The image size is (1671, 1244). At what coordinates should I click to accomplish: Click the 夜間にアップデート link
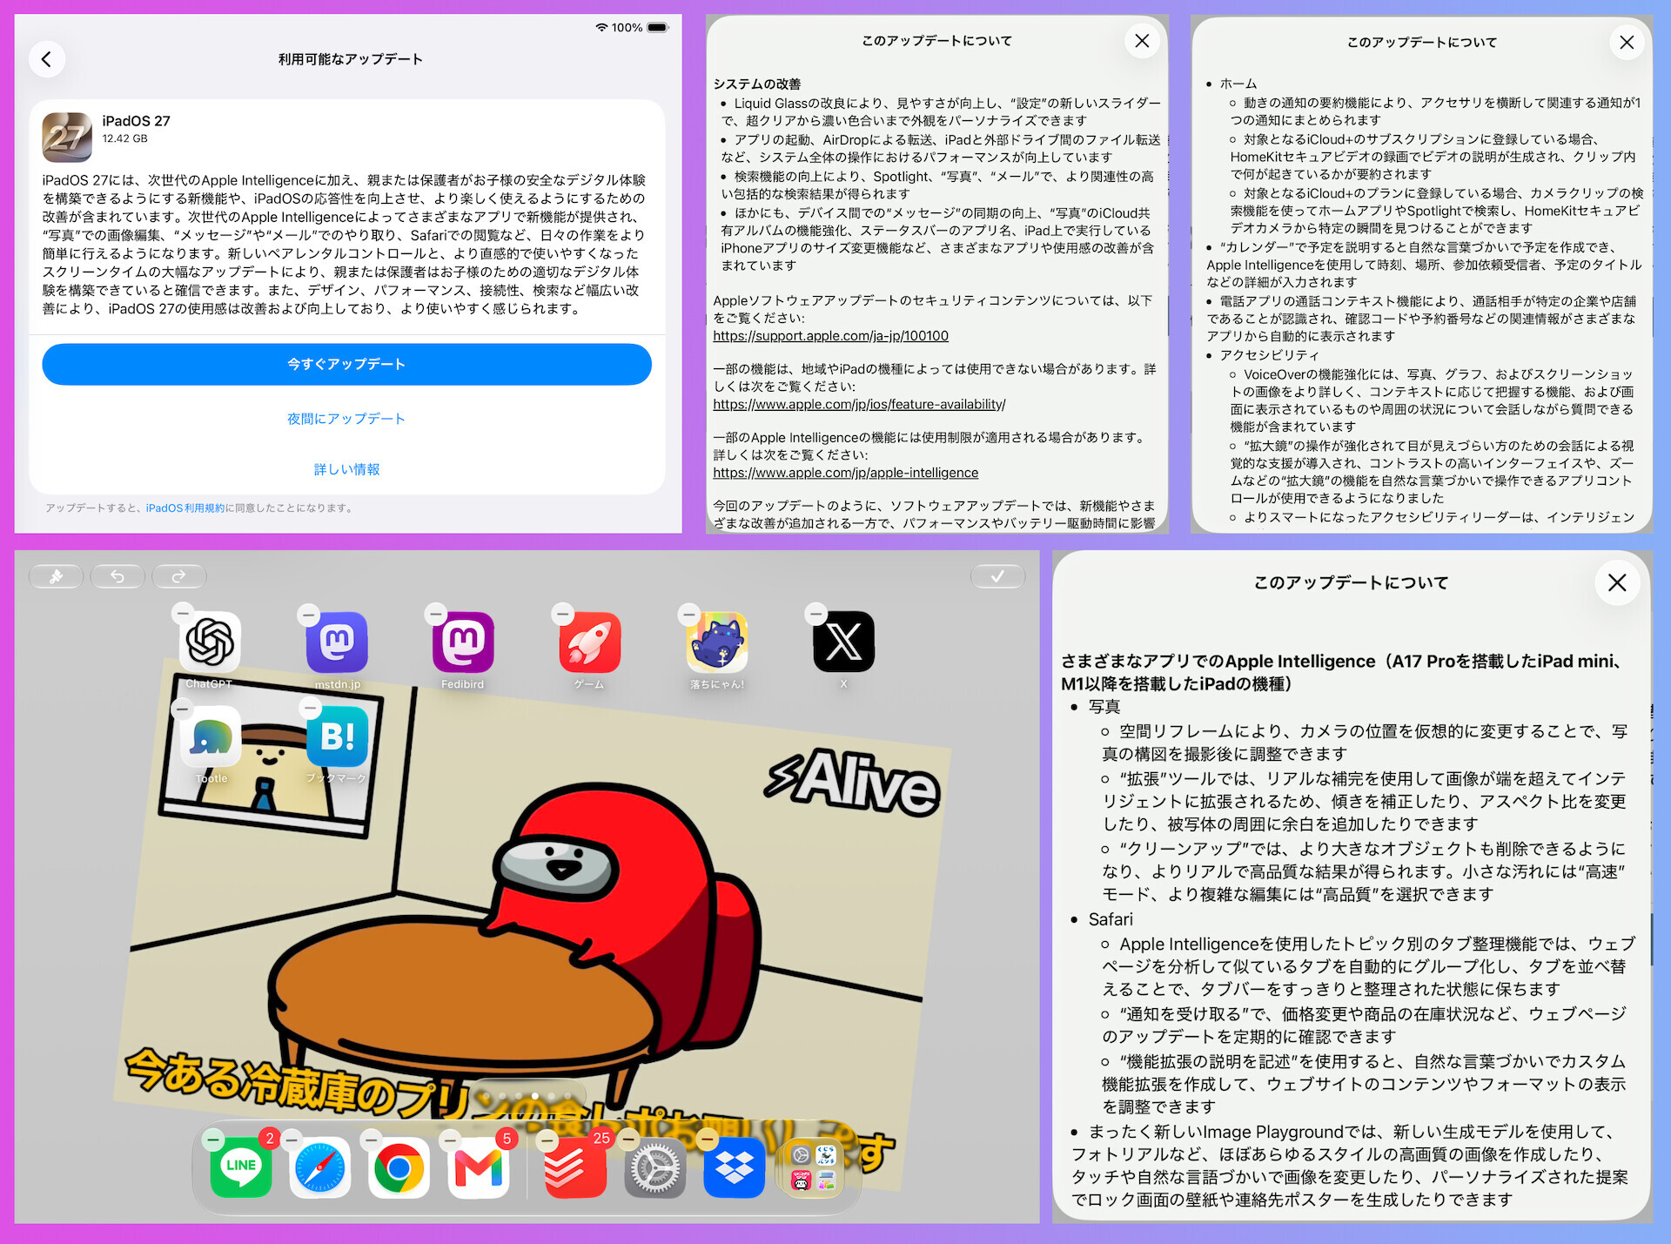pyautogui.click(x=346, y=419)
